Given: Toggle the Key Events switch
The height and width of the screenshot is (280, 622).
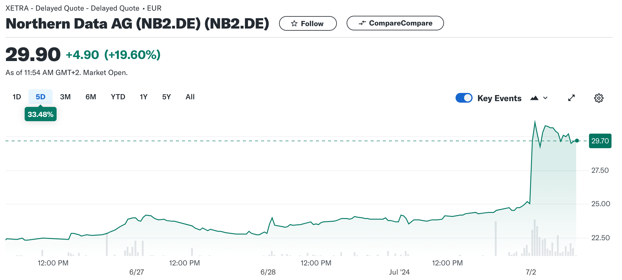Looking at the screenshot, I should 464,98.
